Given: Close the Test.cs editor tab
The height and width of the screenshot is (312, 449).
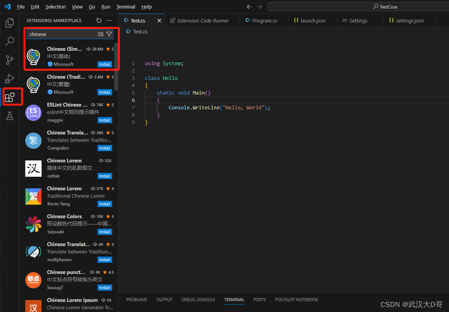Looking at the screenshot, I should pos(159,21).
